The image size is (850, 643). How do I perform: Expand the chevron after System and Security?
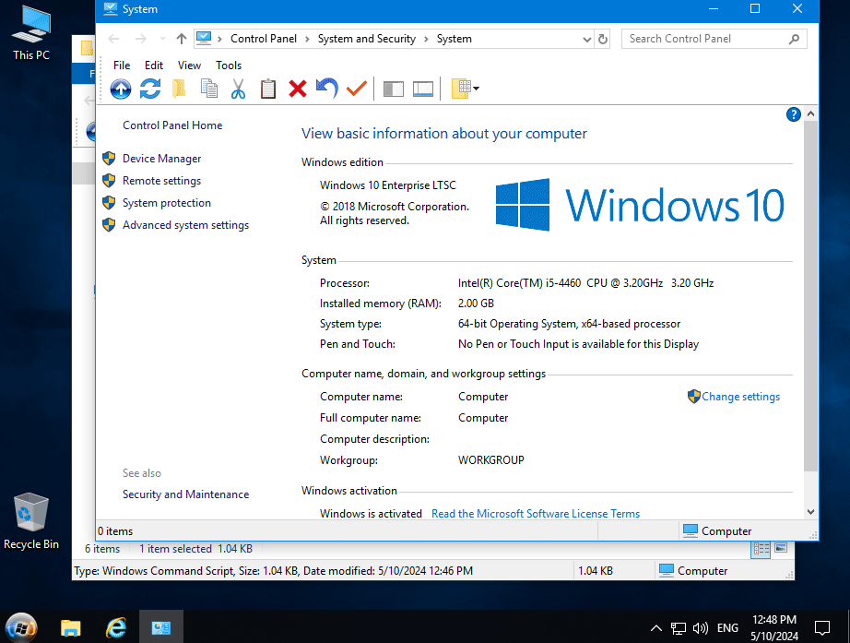click(426, 39)
